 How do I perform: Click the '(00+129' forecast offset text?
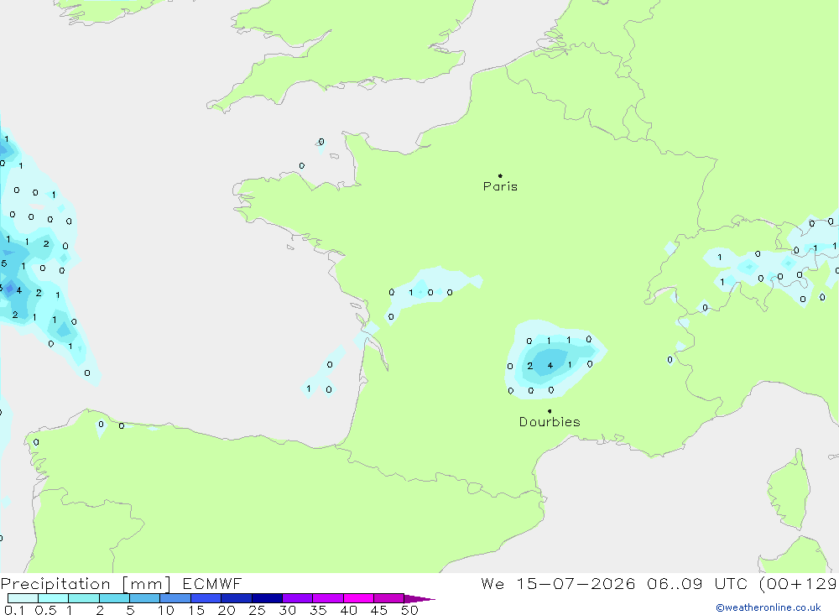coord(798,583)
